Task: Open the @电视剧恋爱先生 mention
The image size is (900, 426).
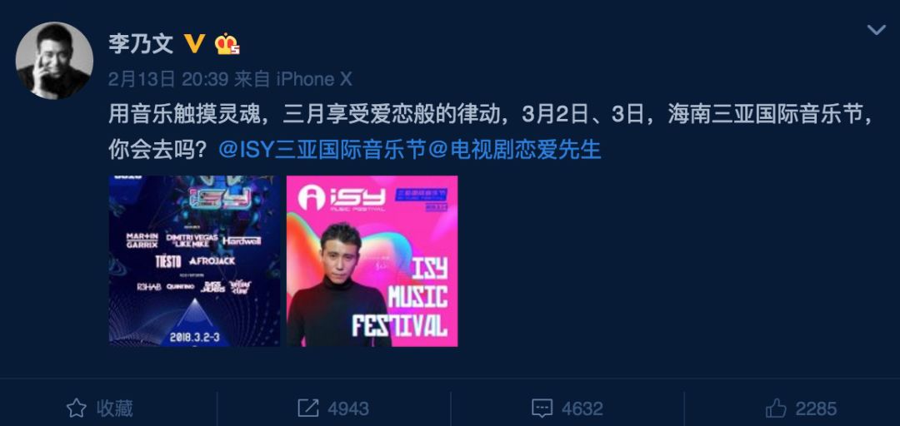Action: coord(516,151)
